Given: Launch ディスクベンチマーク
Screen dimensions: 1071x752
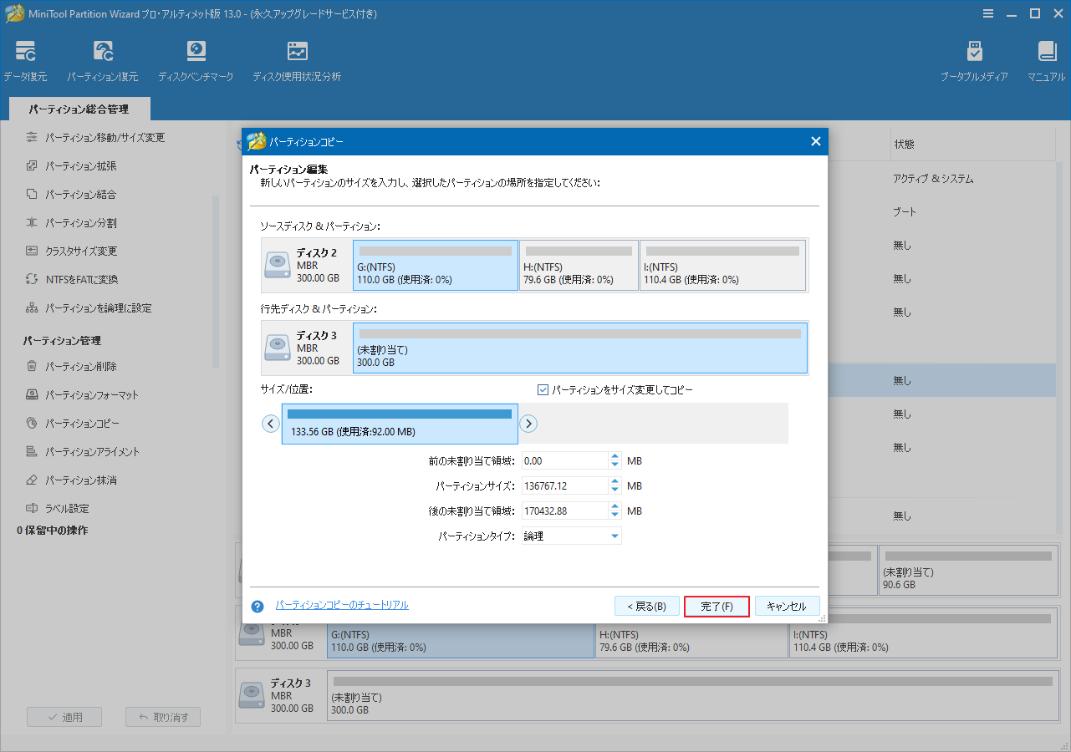Looking at the screenshot, I should click(x=196, y=58).
